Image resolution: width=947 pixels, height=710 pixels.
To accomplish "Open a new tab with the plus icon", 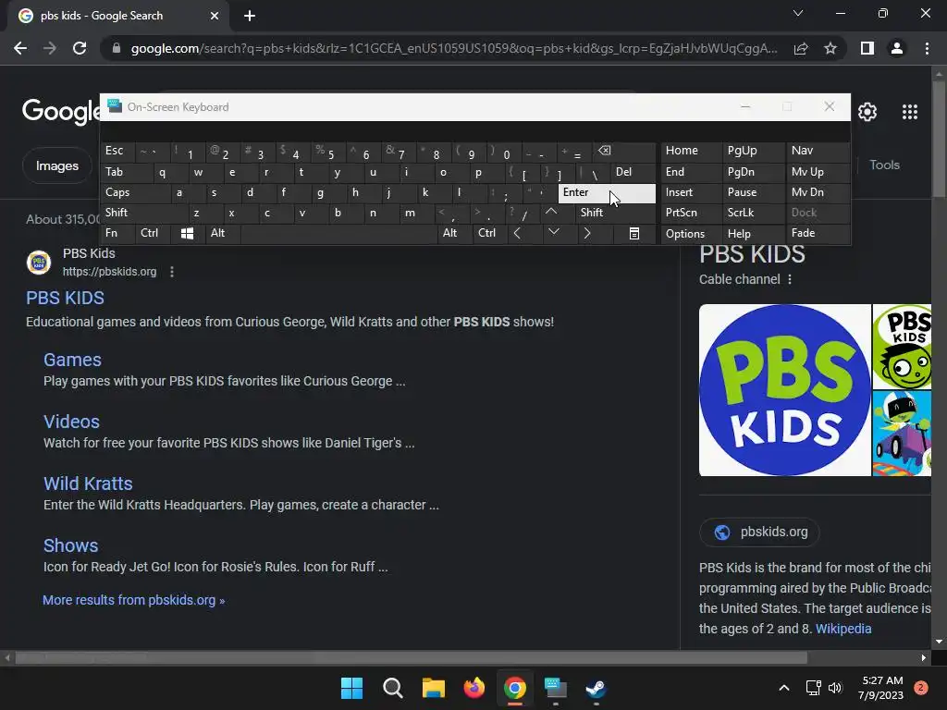I will (250, 16).
